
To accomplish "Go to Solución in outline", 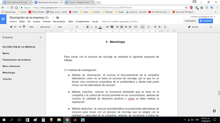I will (x=7, y=79).
